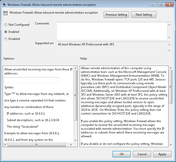Click the Options pane scroll up arrow

75,68
